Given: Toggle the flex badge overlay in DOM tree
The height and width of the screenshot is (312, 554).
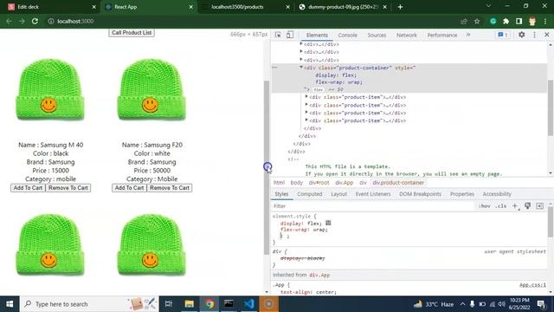Looking at the screenshot, I should pyautogui.click(x=319, y=89).
